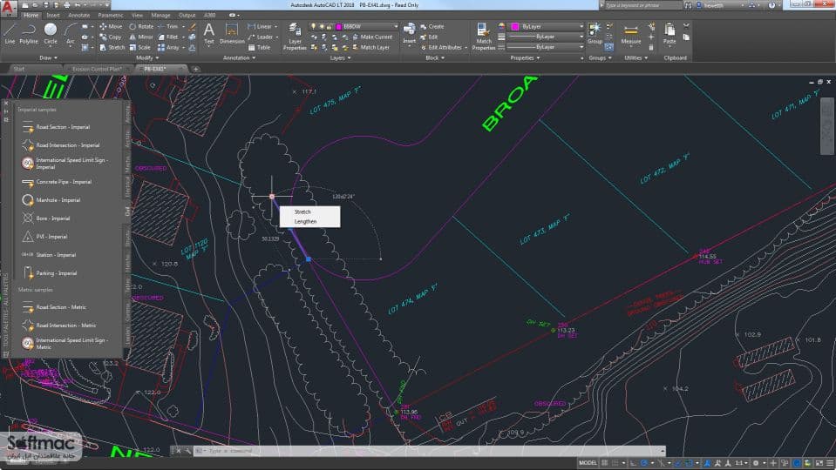Click the Measure tool

(x=631, y=33)
